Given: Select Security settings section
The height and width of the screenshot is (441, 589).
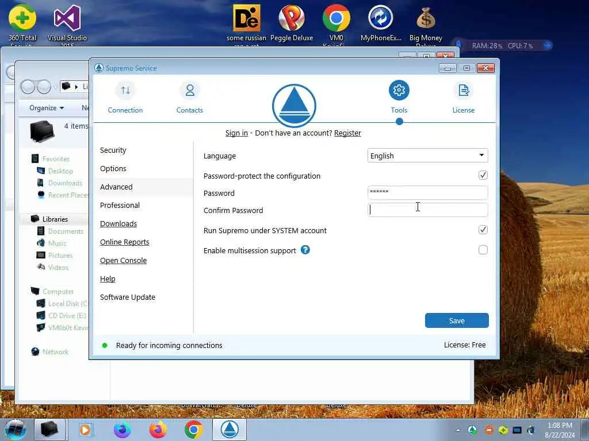Looking at the screenshot, I should pos(113,150).
